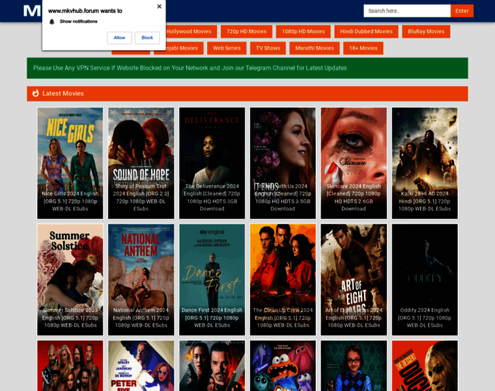Open the animated colorful monsters movie poster

[283, 366]
